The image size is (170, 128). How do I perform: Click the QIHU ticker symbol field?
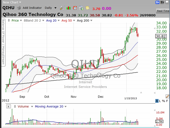(8, 8)
